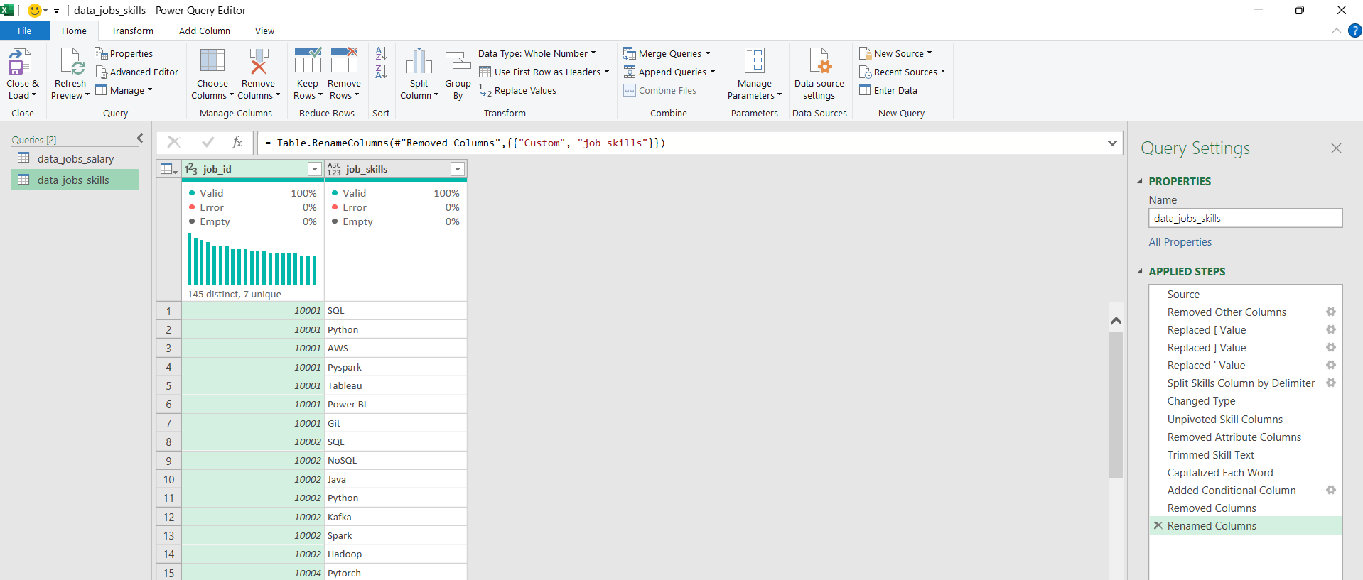
Task: Click the query Name input field
Action: click(1245, 218)
